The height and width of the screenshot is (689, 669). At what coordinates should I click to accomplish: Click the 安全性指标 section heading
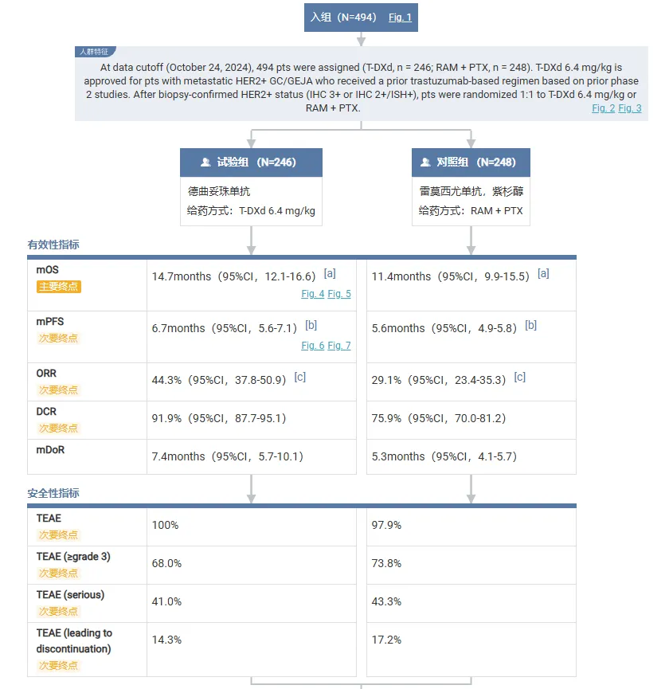53,493
